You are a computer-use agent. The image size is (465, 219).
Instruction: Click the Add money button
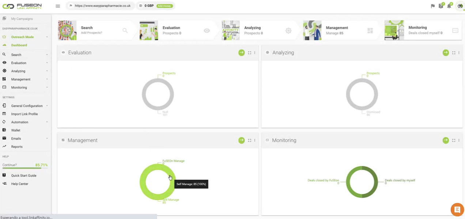click(165, 6)
